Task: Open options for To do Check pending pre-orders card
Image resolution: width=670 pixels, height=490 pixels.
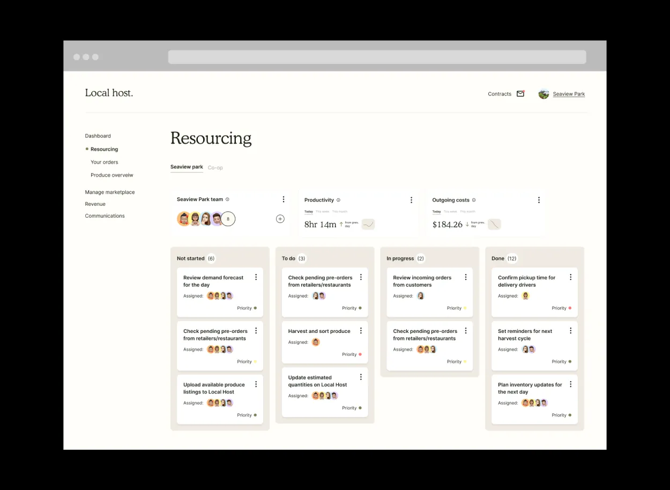Action: 361,277
